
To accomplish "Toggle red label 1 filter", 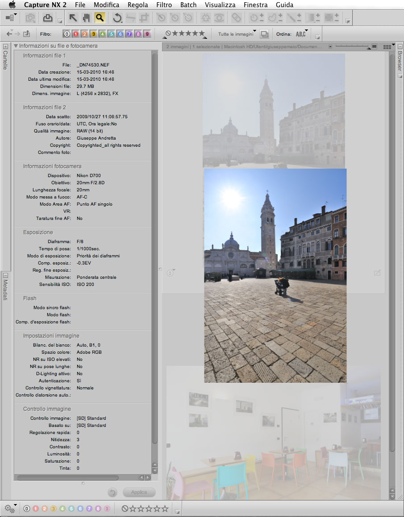I will tap(76, 34).
